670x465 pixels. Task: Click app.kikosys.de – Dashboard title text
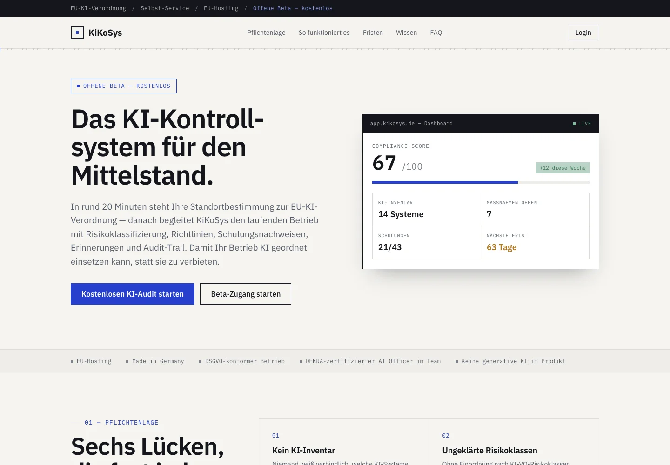(411, 124)
